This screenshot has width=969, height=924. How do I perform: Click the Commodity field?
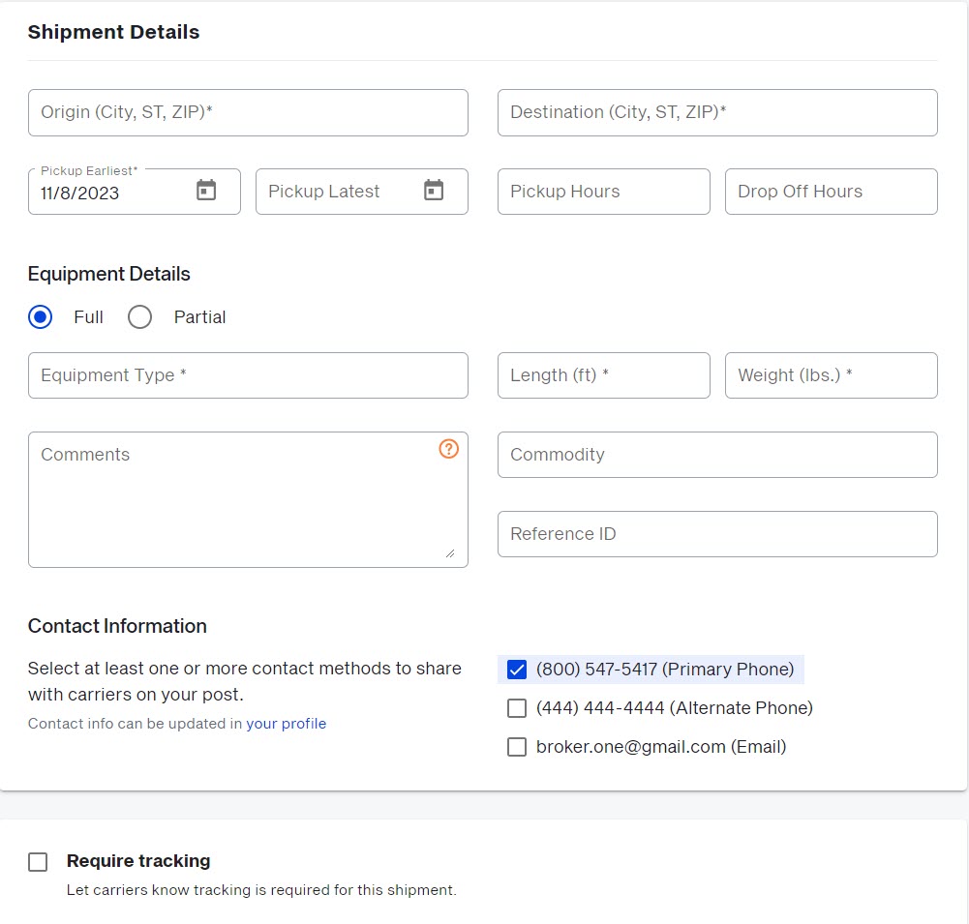click(717, 455)
